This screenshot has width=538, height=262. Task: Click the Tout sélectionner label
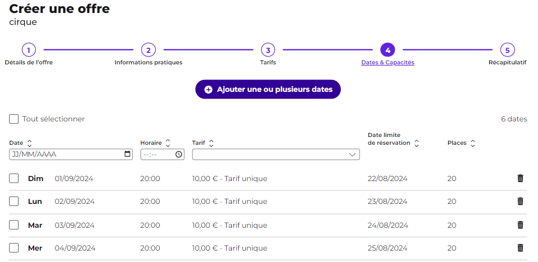53,119
